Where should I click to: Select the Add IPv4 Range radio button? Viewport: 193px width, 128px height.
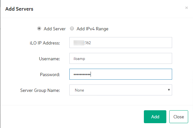[x=72, y=29]
